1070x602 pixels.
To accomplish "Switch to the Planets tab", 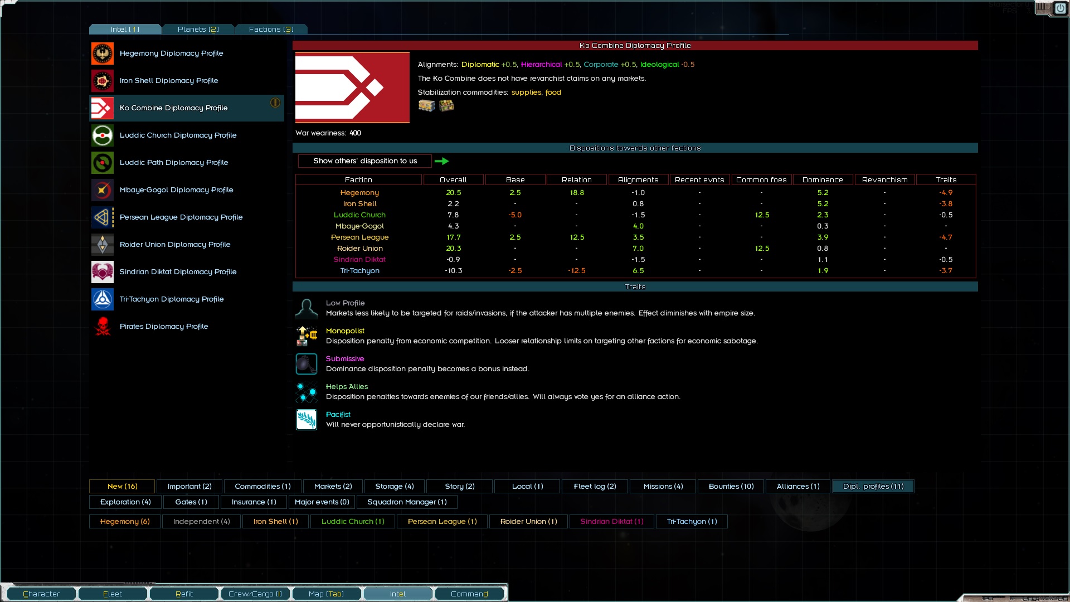I will point(198,30).
